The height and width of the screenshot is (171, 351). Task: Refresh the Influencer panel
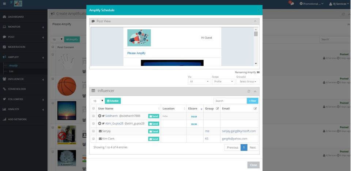coord(249,91)
